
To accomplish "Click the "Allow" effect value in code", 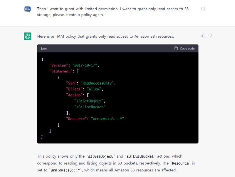I will click(x=93, y=89).
